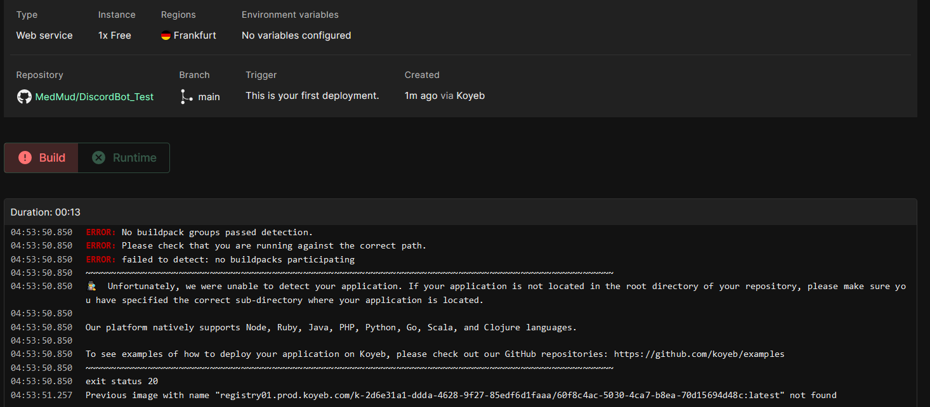The image size is (930, 407).
Task: Open the MedMud/DiscordBot_Test repository link
Action: point(94,97)
